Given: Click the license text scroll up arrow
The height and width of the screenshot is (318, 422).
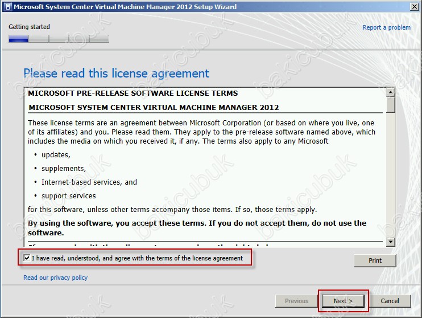Looking at the screenshot, I should (391, 92).
